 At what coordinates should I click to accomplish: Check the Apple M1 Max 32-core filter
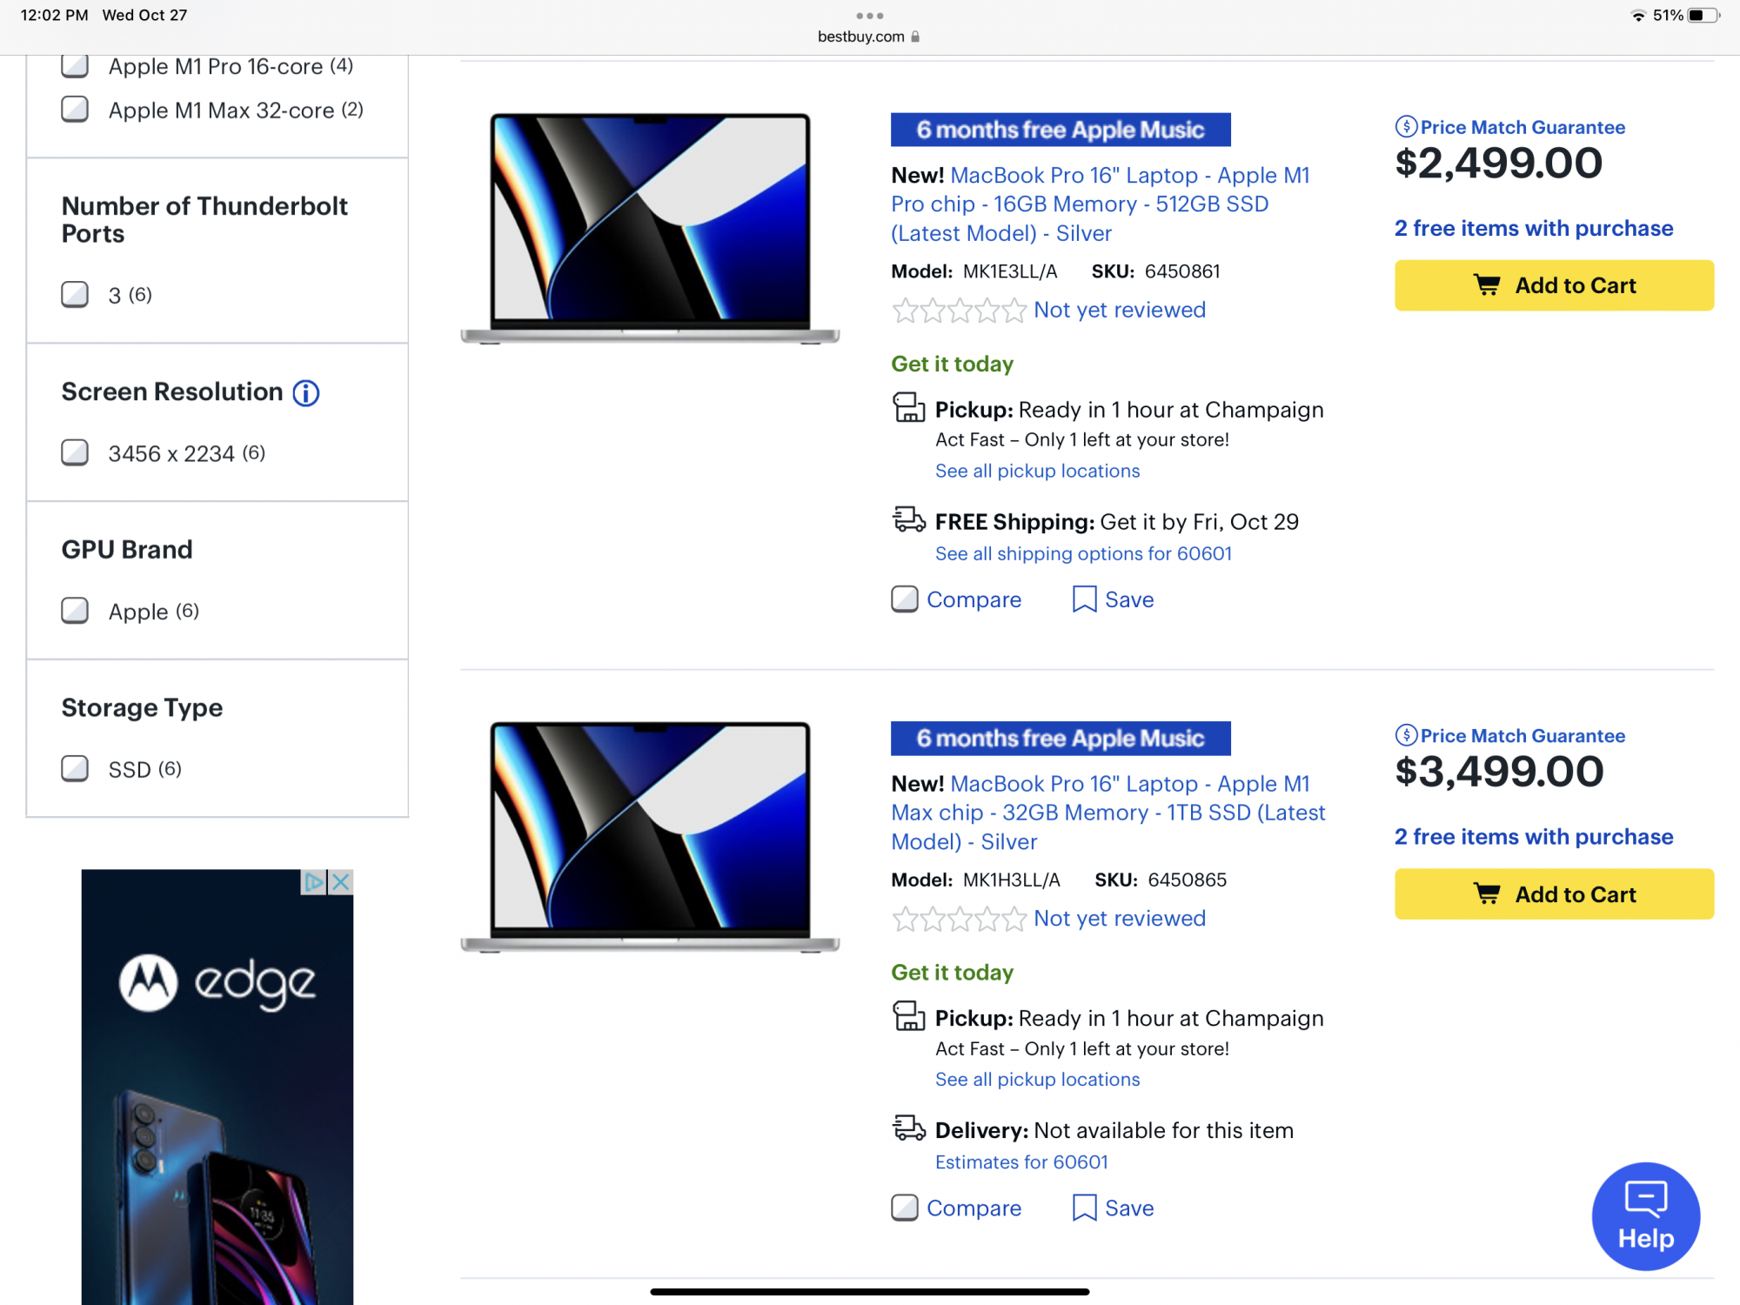(x=75, y=110)
